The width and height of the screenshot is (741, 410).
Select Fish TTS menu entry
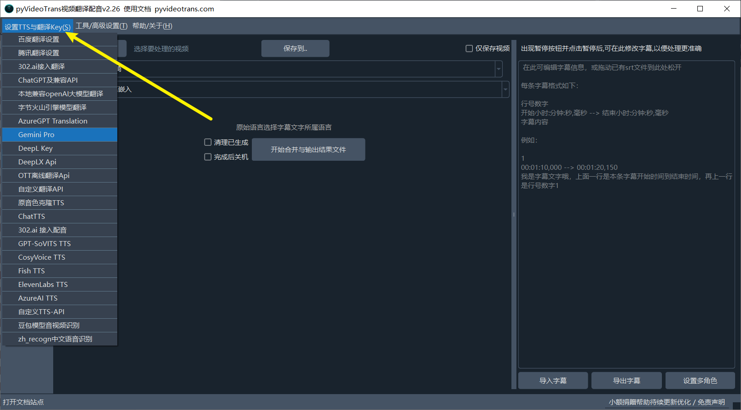tap(60, 271)
